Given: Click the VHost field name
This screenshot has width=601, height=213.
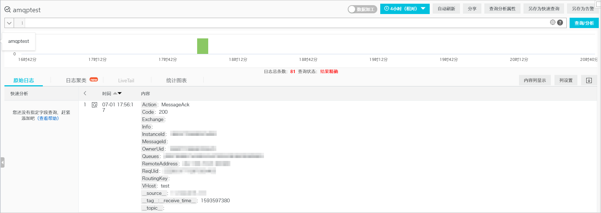Looking at the screenshot, I should pyautogui.click(x=149, y=186).
